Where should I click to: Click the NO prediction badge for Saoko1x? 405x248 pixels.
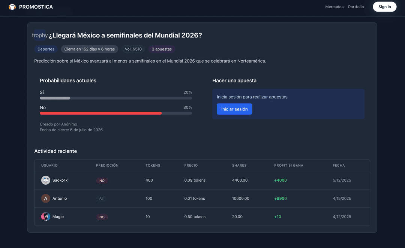(102, 181)
